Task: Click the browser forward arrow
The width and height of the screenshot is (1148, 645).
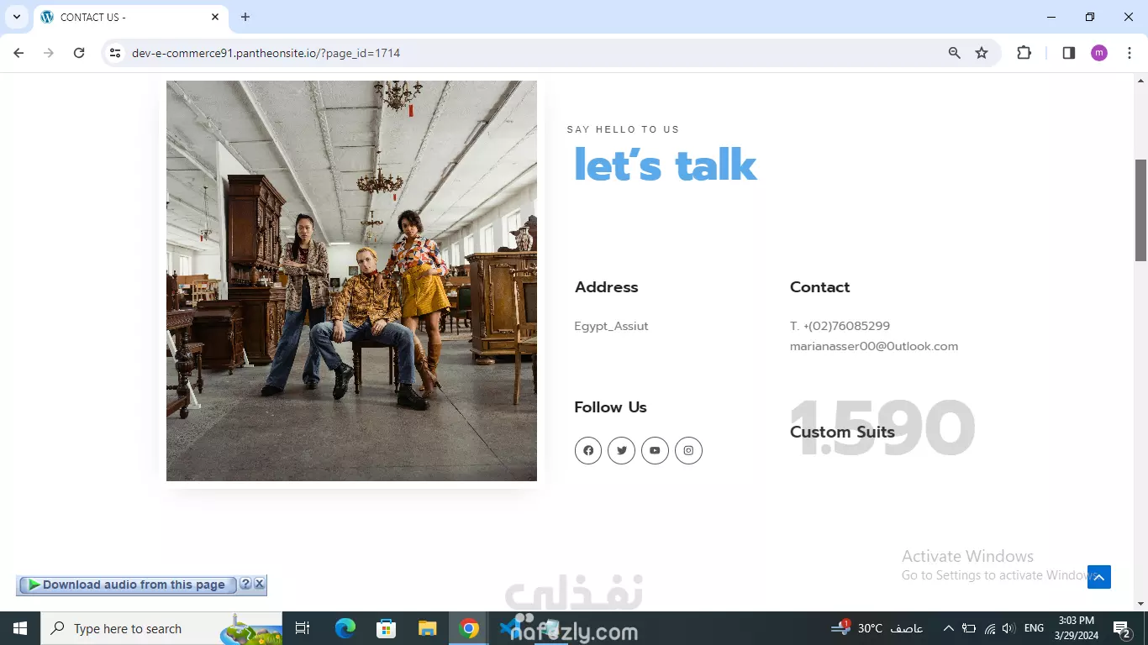Action: coord(49,53)
